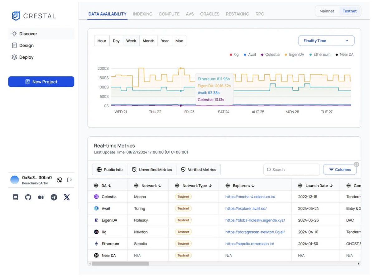Click the table horizontal scrollbar thumb

pos(120,263)
